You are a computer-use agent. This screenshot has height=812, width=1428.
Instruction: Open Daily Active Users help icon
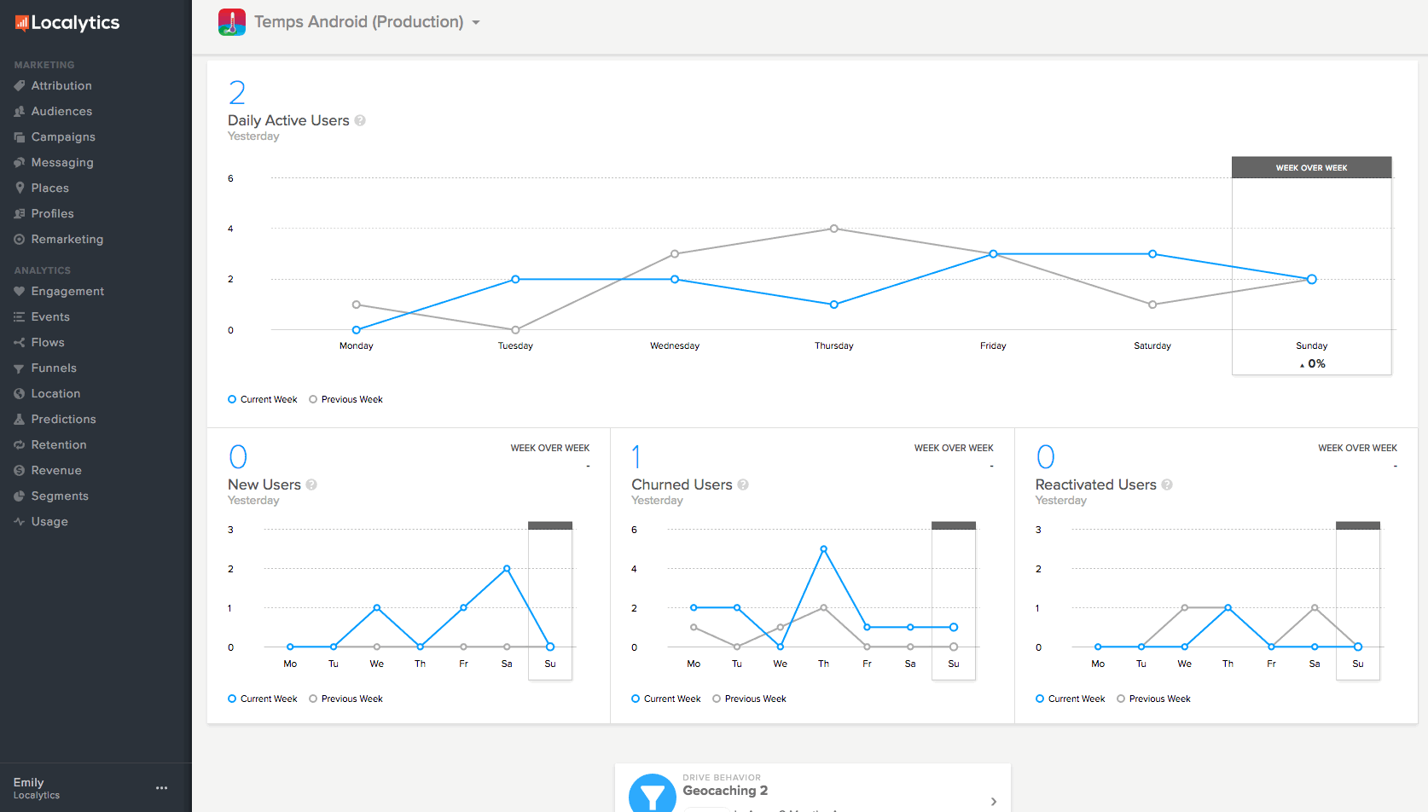pyautogui.click(x=360, y=120)
